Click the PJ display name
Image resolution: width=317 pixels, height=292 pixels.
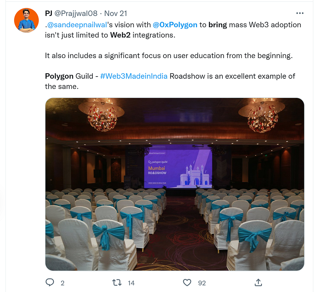point(49,13)
